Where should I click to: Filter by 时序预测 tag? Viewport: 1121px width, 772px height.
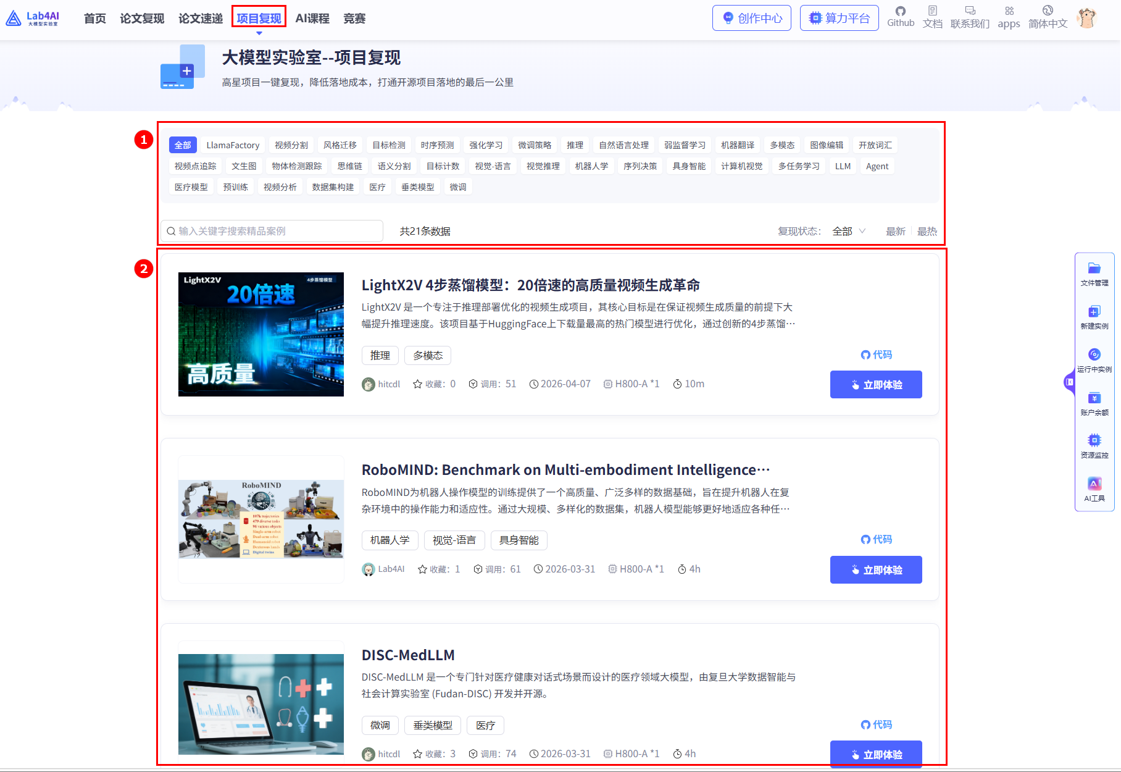click(x=437, y=145)
